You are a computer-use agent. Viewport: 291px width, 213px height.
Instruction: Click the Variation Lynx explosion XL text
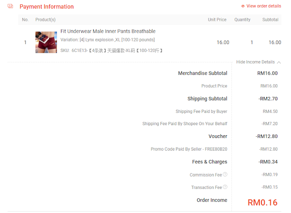click(x=107, y=40)
